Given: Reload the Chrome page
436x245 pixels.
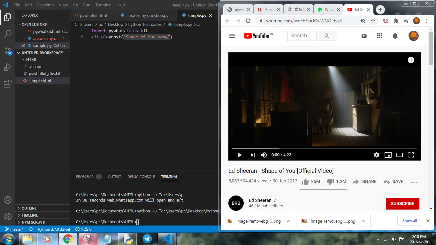Looking at the screenshot, I should pos(248,21).
